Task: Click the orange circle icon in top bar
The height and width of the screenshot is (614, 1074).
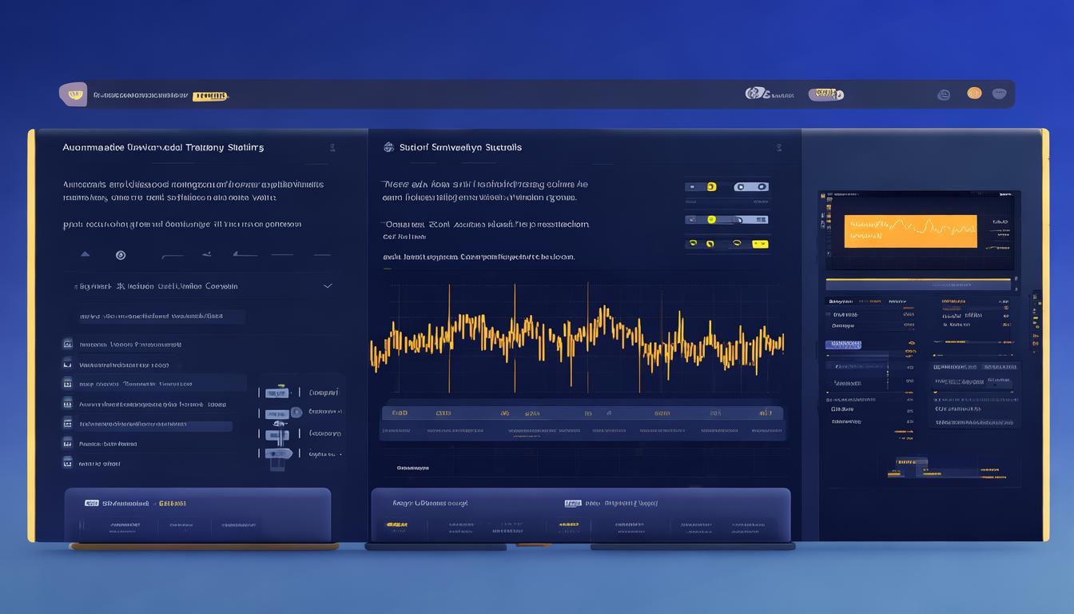Action: (x=974, y=94)
